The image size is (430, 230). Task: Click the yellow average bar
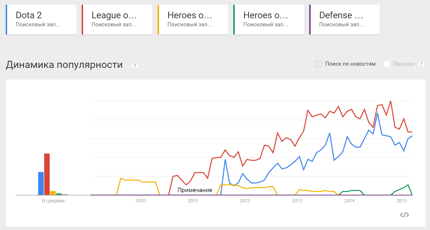pyautogui.click(x=53, y=193)
